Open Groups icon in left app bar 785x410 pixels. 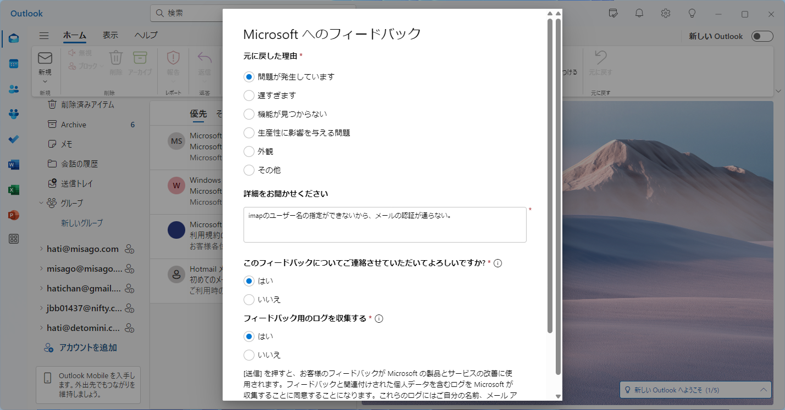tap(14, 114)
